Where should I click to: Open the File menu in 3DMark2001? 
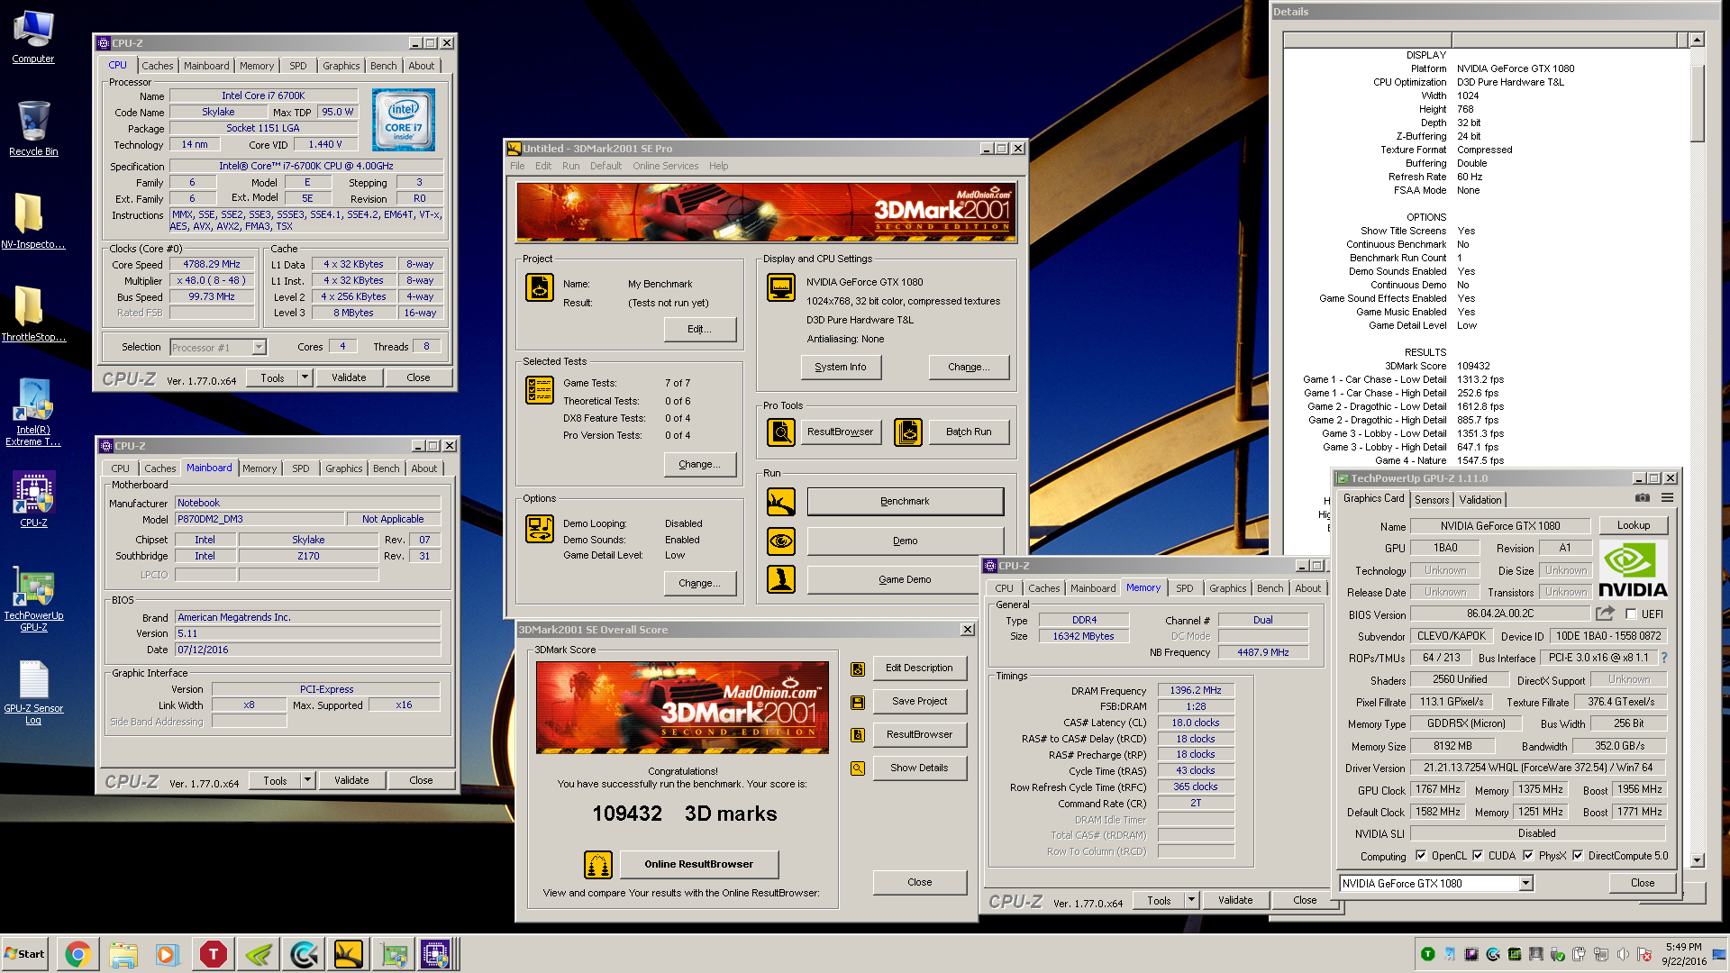click(517, 166)
